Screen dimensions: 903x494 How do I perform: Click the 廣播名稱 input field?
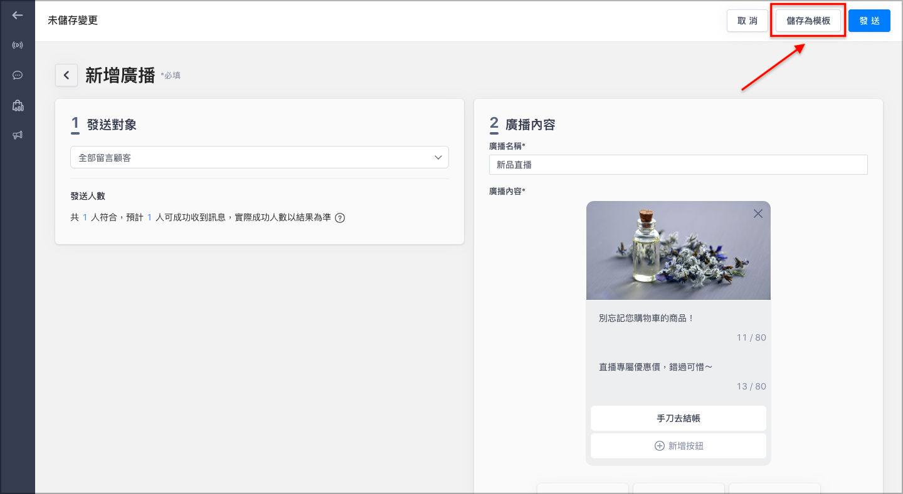678,165
